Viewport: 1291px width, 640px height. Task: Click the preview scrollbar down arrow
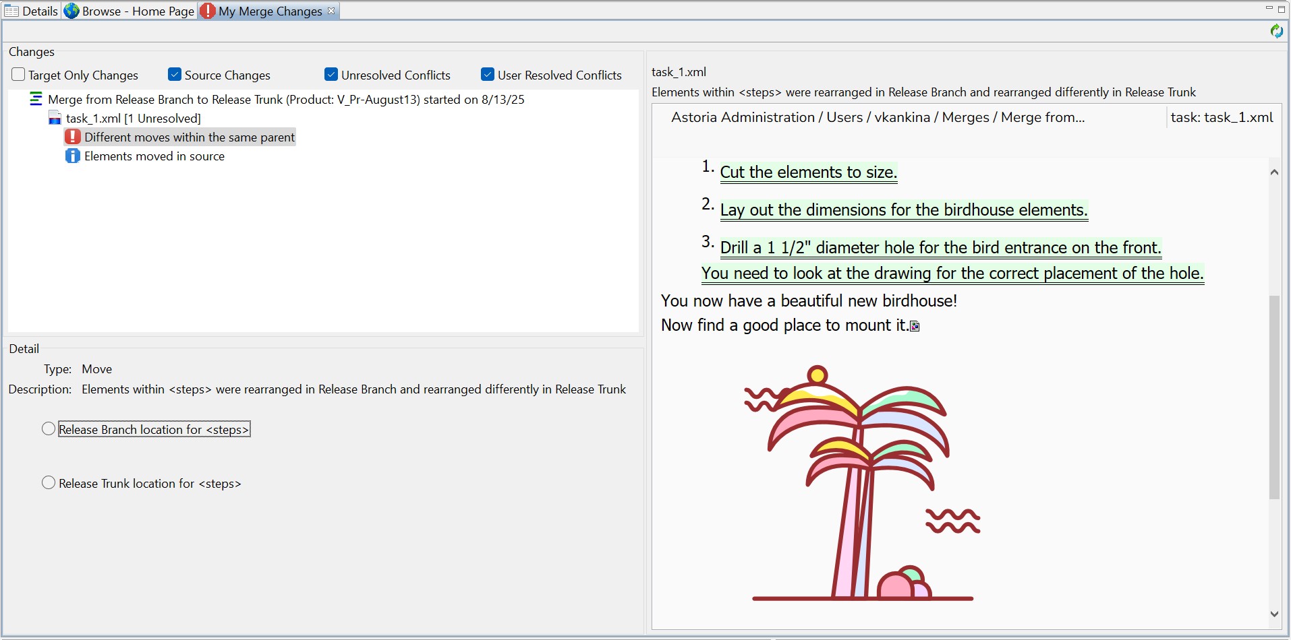point(1274,614)
